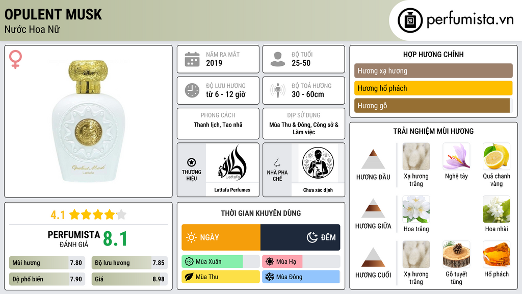Click the nose icon above Nhà pha chế

pos(277,162)
